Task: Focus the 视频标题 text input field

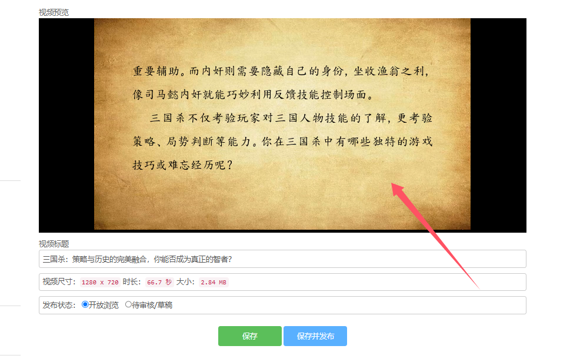Action: pyautogui.click(x=282, y=259)
